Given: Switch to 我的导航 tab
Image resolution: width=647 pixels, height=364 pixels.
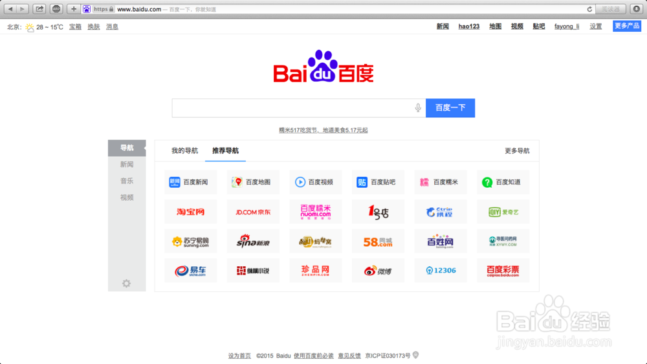Looking at the screenshot, I should click(184, 151).
